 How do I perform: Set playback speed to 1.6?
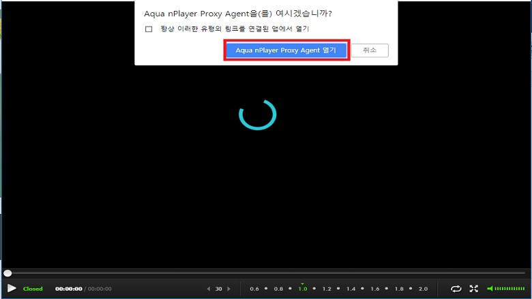(375, 289)
